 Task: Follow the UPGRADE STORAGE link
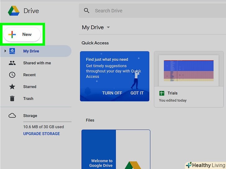point(42,134)
